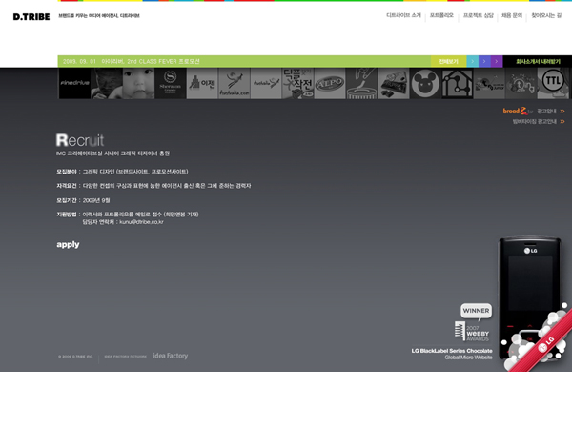Download the company profile (회사소개서 내려받기)
The width and height of the screenshot is (572, 429).
click(537, 61)
